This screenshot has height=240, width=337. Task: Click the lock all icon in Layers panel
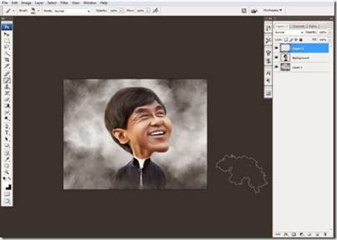coord(301,39)
